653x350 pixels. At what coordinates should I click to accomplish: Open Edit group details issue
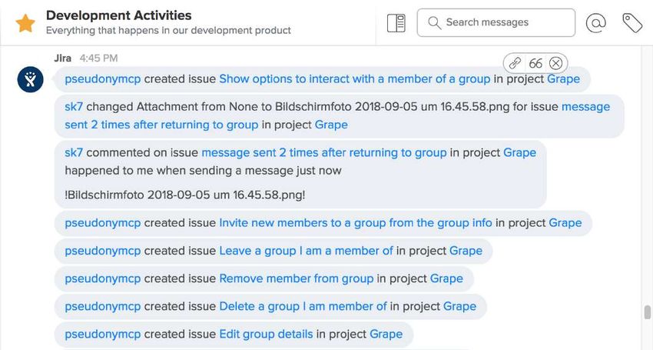266,334
